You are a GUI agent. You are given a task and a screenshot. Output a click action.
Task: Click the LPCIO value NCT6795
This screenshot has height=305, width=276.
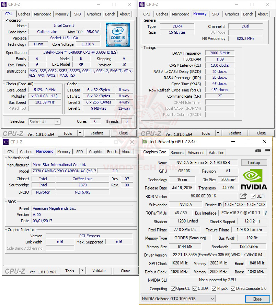[x=82, y=192]
